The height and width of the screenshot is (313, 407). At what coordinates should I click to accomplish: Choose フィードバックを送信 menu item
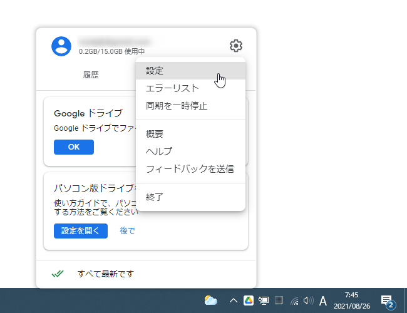tap(190, 169)
